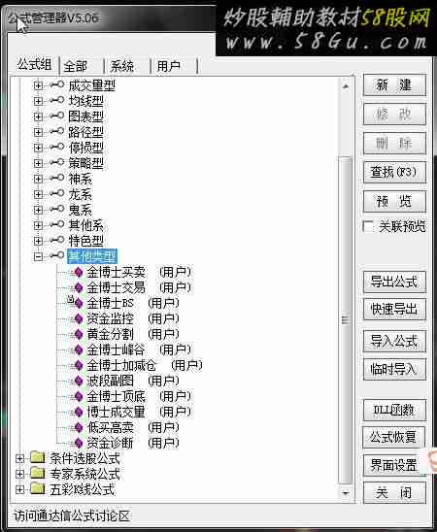Click the folder icon for 条件选股公式
This screenshot has width=437, height=532.
(x=37, y=457)
